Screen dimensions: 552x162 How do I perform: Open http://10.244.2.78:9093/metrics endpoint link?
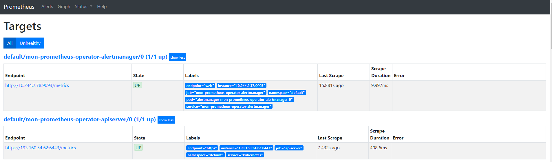tap(37, 85)
